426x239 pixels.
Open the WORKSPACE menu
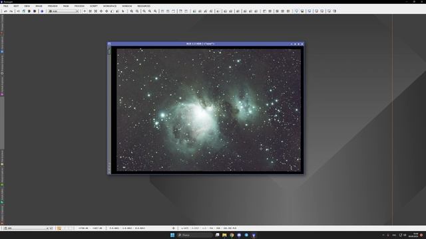coord(110,6)
